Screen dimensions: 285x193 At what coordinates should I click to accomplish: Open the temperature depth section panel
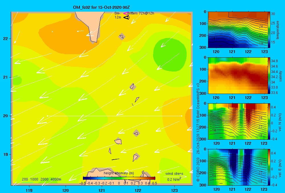point(238,30)
